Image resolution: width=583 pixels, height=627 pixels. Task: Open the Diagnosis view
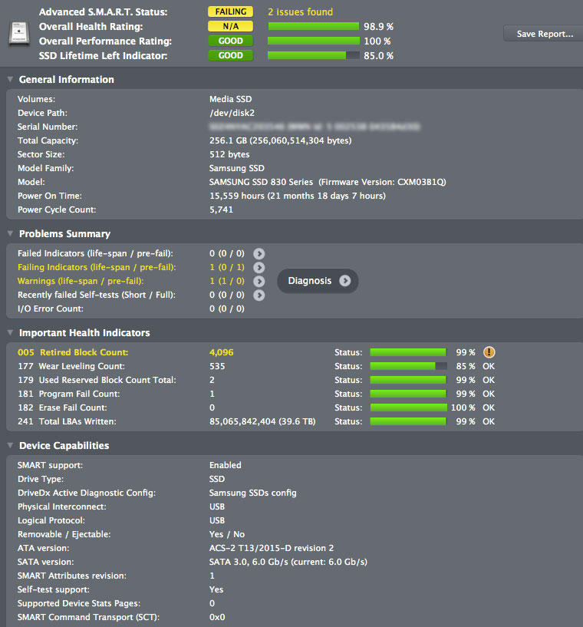(318, 281)
